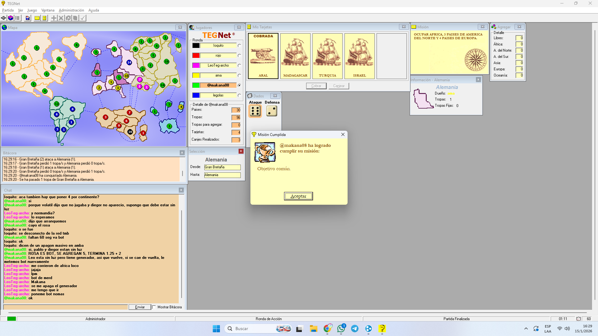
Task: Click the attack dice showing six
Action: click(x=255, y=111)
